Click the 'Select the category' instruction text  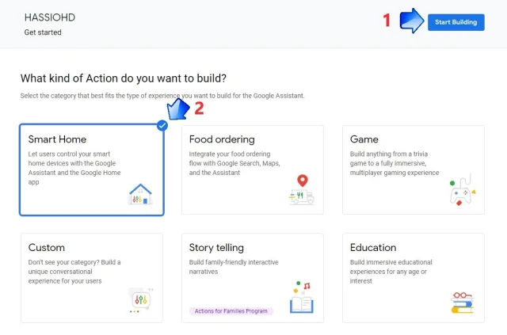pyautogui.click(x=162, y=96)
